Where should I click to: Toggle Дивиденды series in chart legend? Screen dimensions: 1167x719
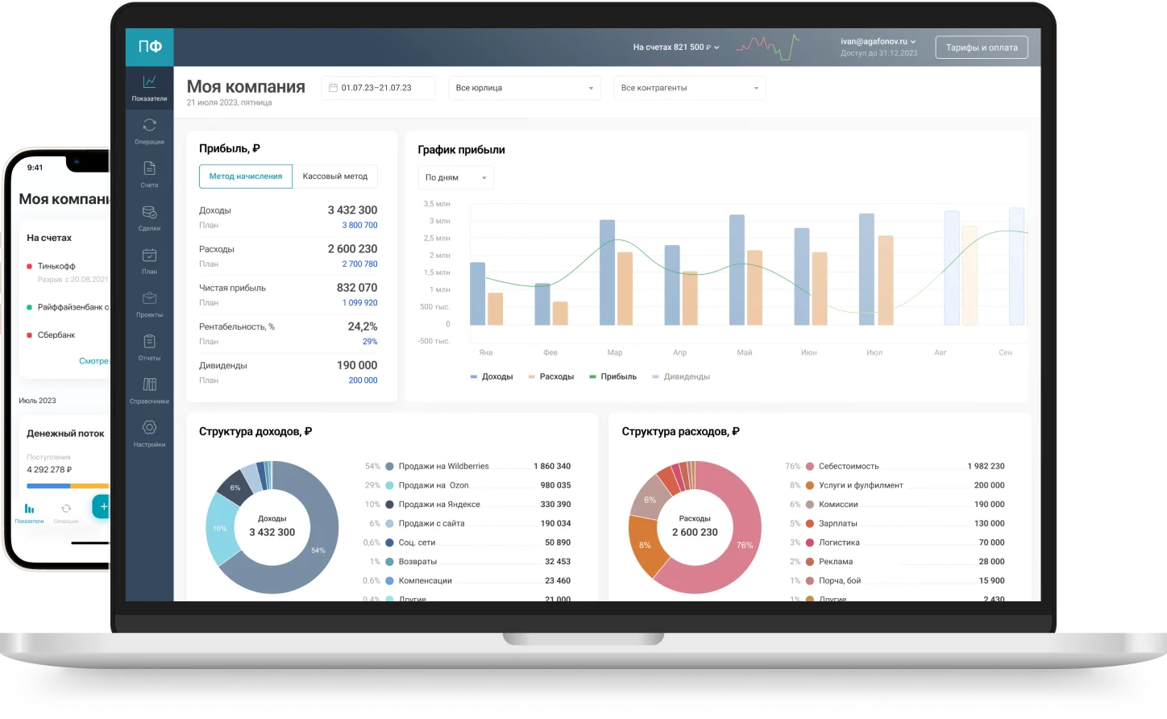tap(681, 376)
